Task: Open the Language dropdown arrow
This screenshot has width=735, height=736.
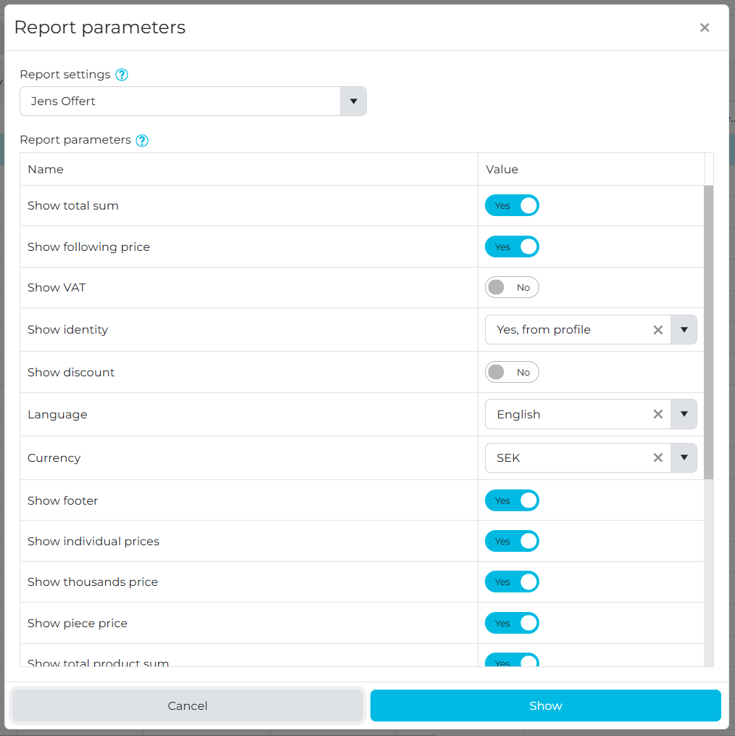Action: click(684, 415)
